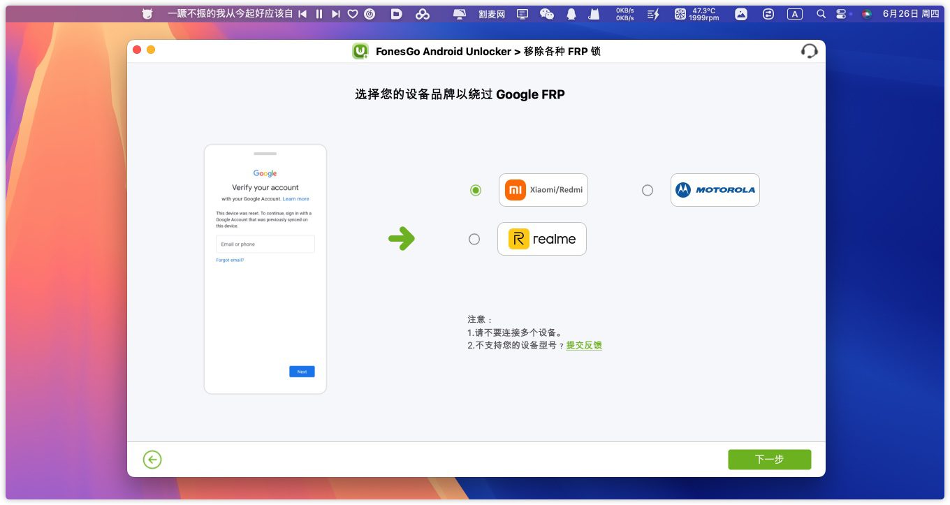Click the Motorola brand logo card
Screen dimensions: 950x505
(x=715, y=190)
